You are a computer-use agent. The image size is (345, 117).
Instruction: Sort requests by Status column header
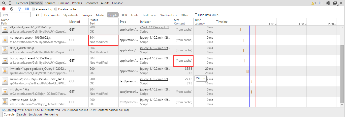pyautogui.click(x=94, y=20)
